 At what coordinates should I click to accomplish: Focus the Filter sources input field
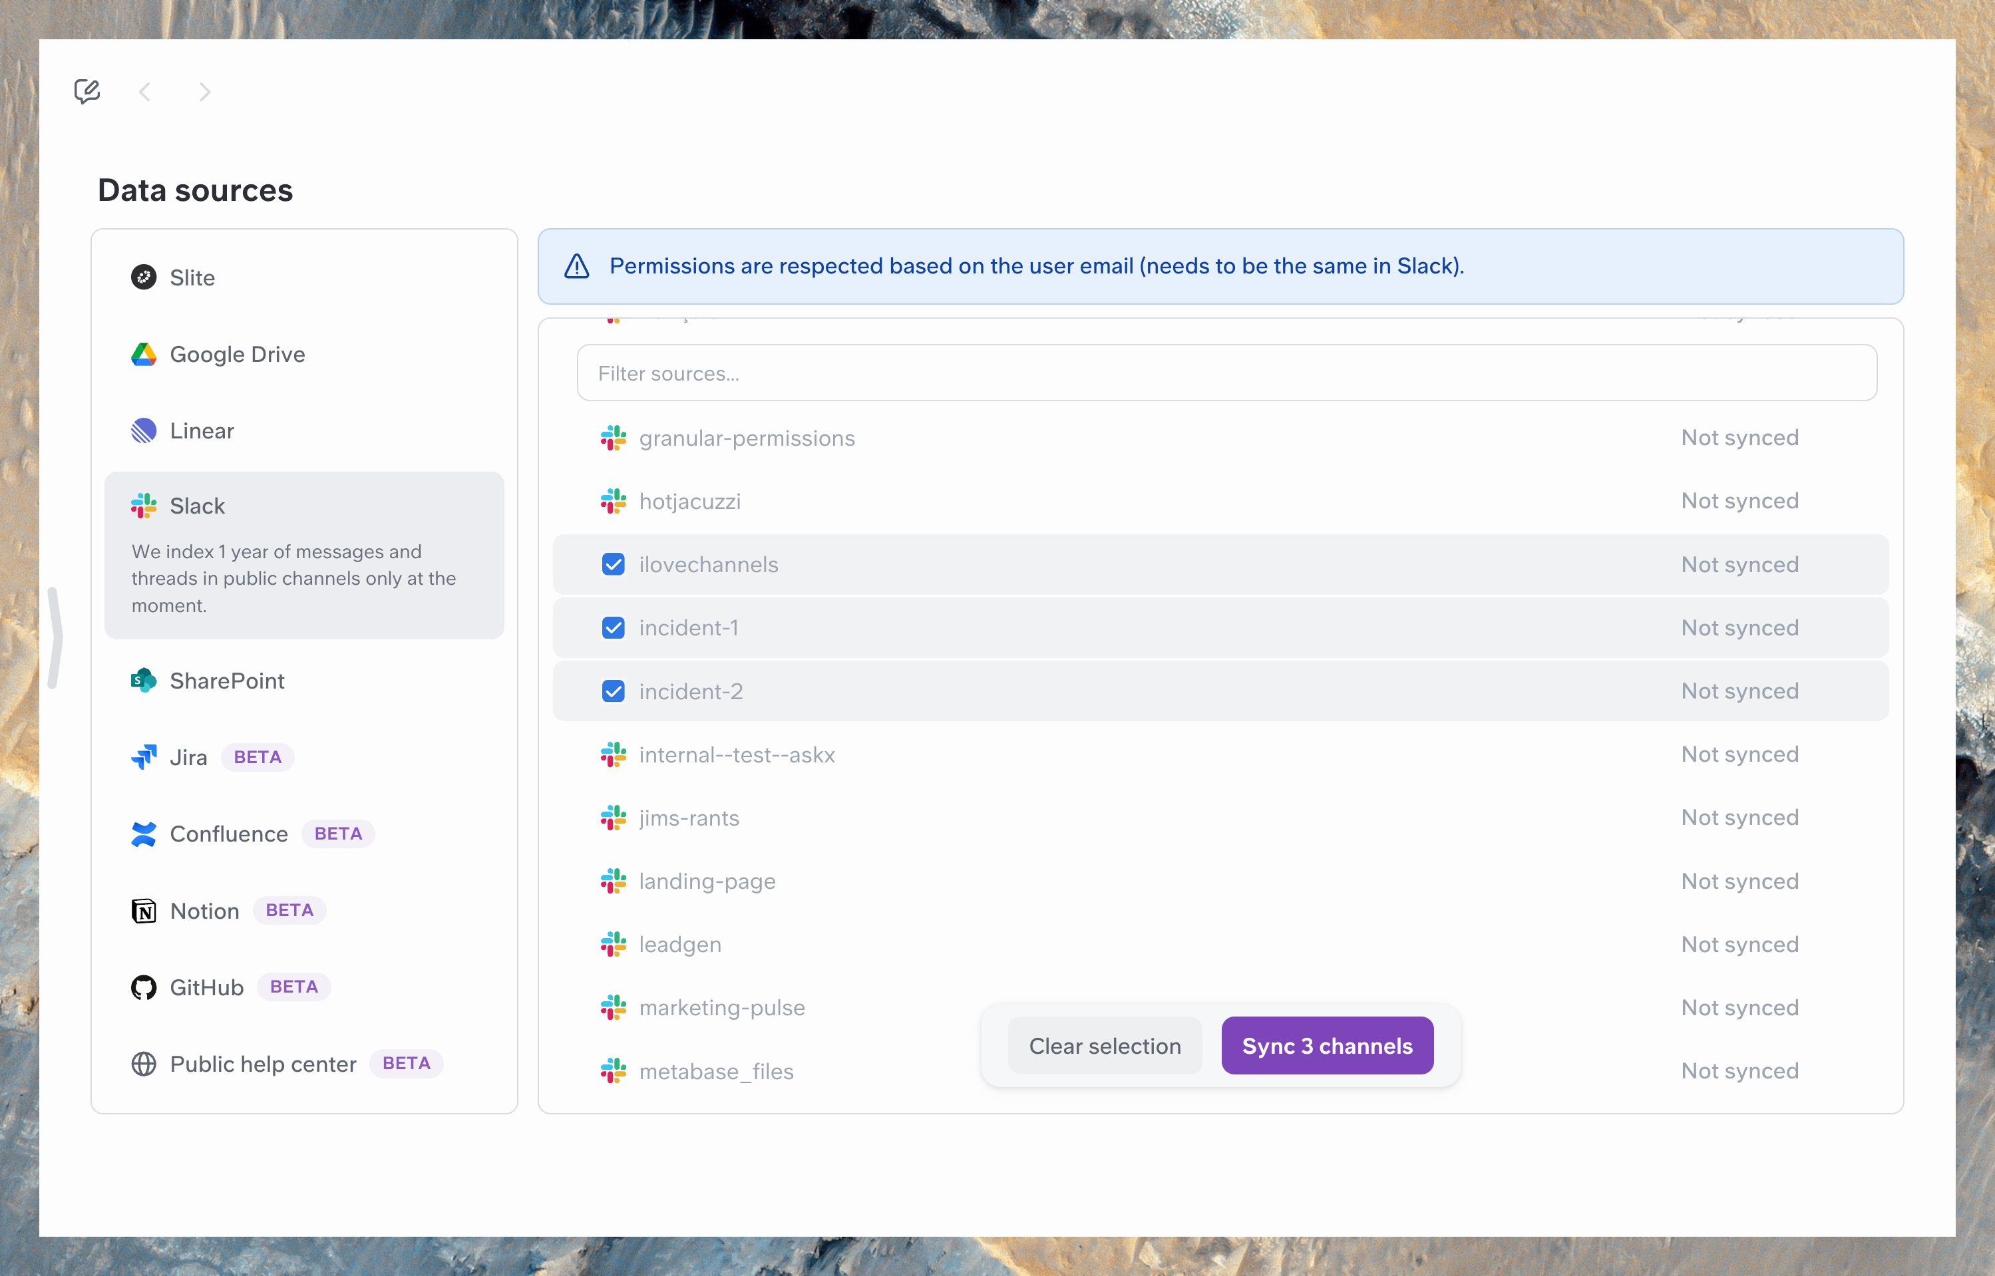coord(1226,374)
